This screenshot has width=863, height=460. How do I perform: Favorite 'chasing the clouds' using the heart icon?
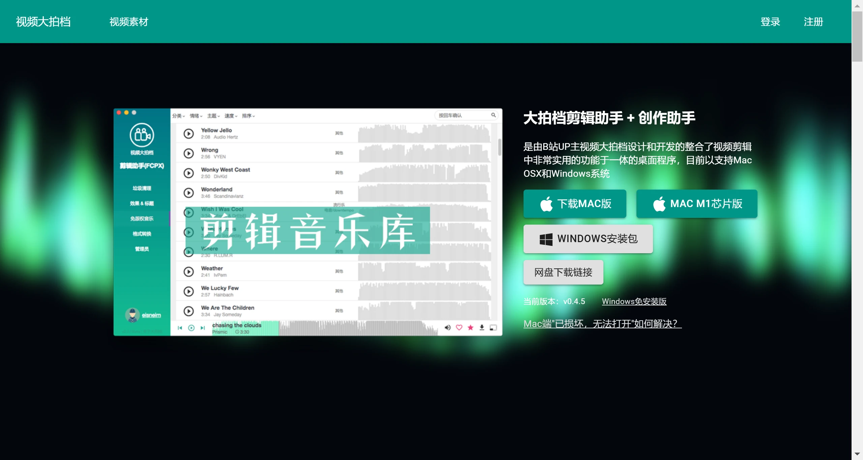tap(459, 327)
